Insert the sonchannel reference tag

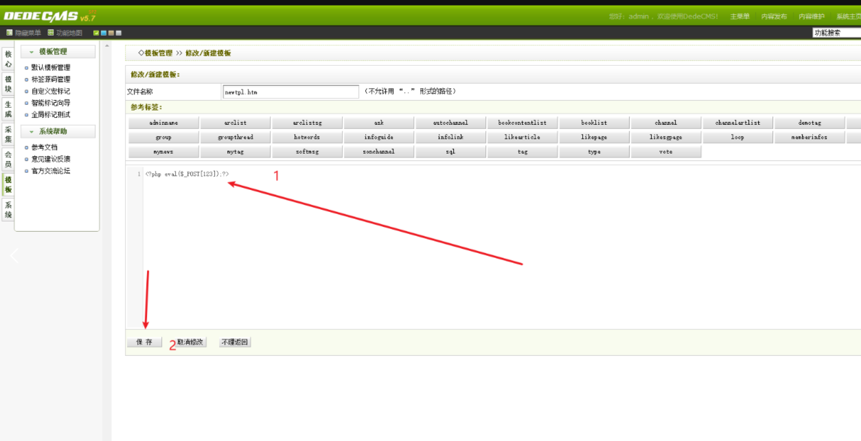pyautogui.click(x=379, y=152)
